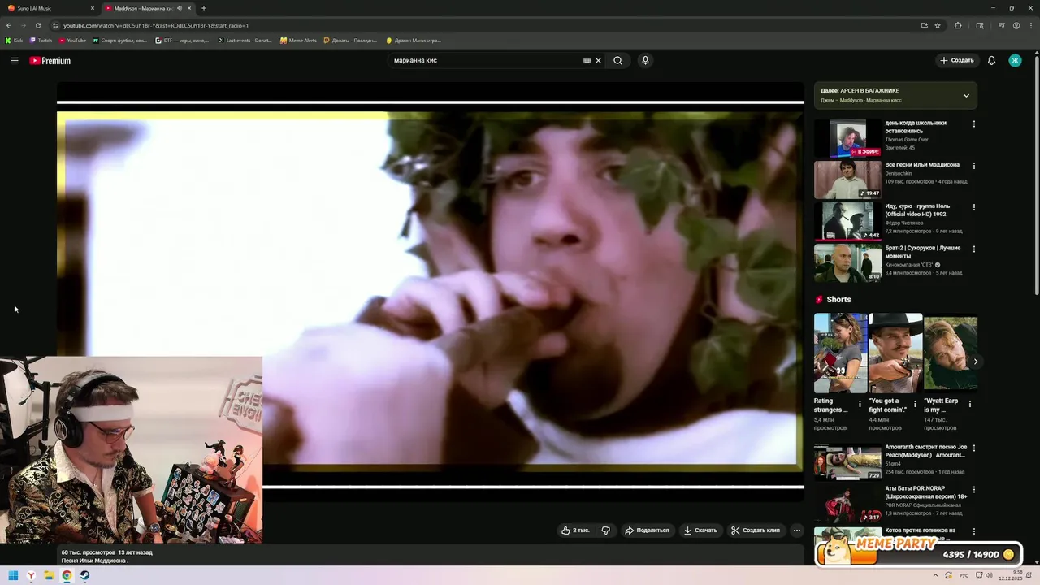Image resolution: width=1040 pixels, height=585 pixels.
Task: Go back in browser history
Action: (9, 25)
